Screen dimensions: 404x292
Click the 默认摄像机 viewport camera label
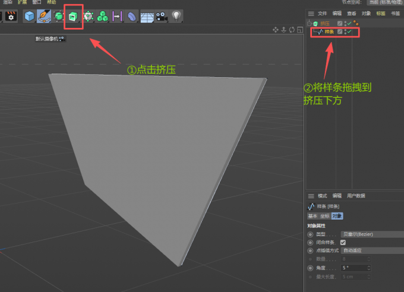tap(50, 39)
